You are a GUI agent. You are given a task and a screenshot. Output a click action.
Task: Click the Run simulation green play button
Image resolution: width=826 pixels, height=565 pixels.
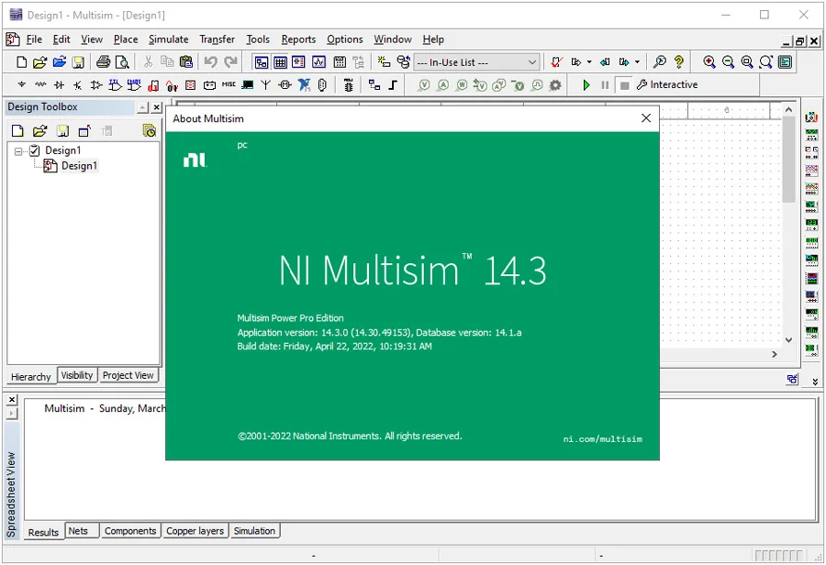[586, 84]
